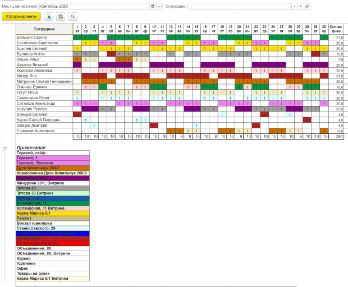Click the Удаленка legend row
The height and width of the screenshot is (287, 348).
click(53, 263)
